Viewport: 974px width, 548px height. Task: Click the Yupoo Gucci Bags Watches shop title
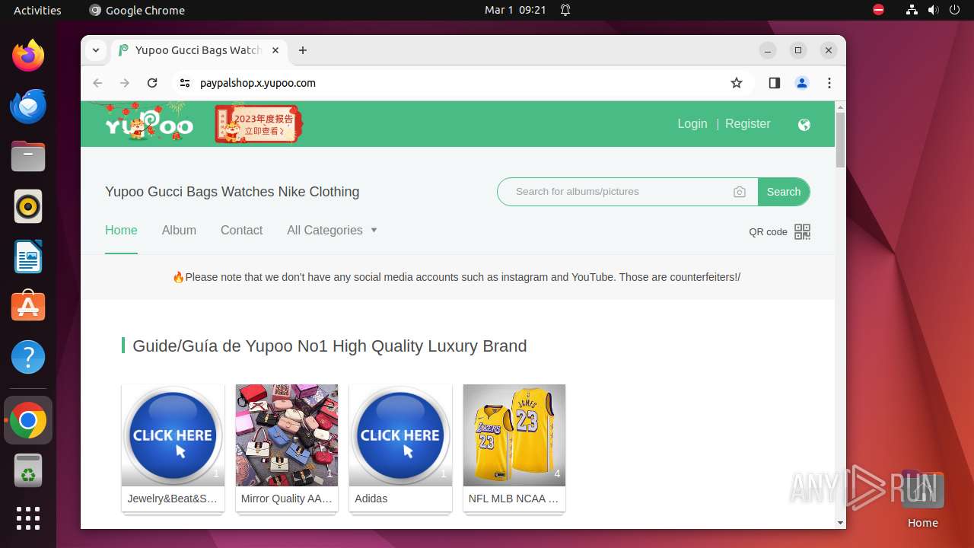pyautogui.click(x=232, y=192)
